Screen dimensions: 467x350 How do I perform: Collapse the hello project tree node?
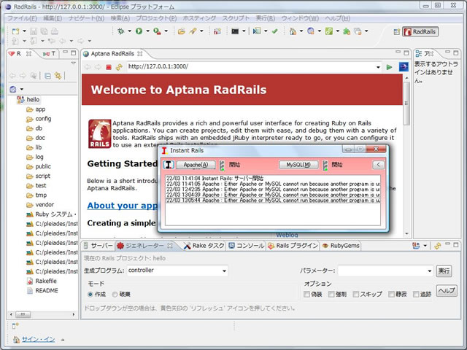pyautogui.click(x=11, y=100)
